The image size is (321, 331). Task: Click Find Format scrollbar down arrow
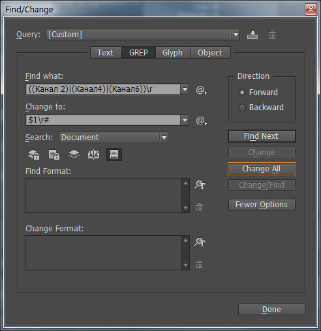(185, 208)
